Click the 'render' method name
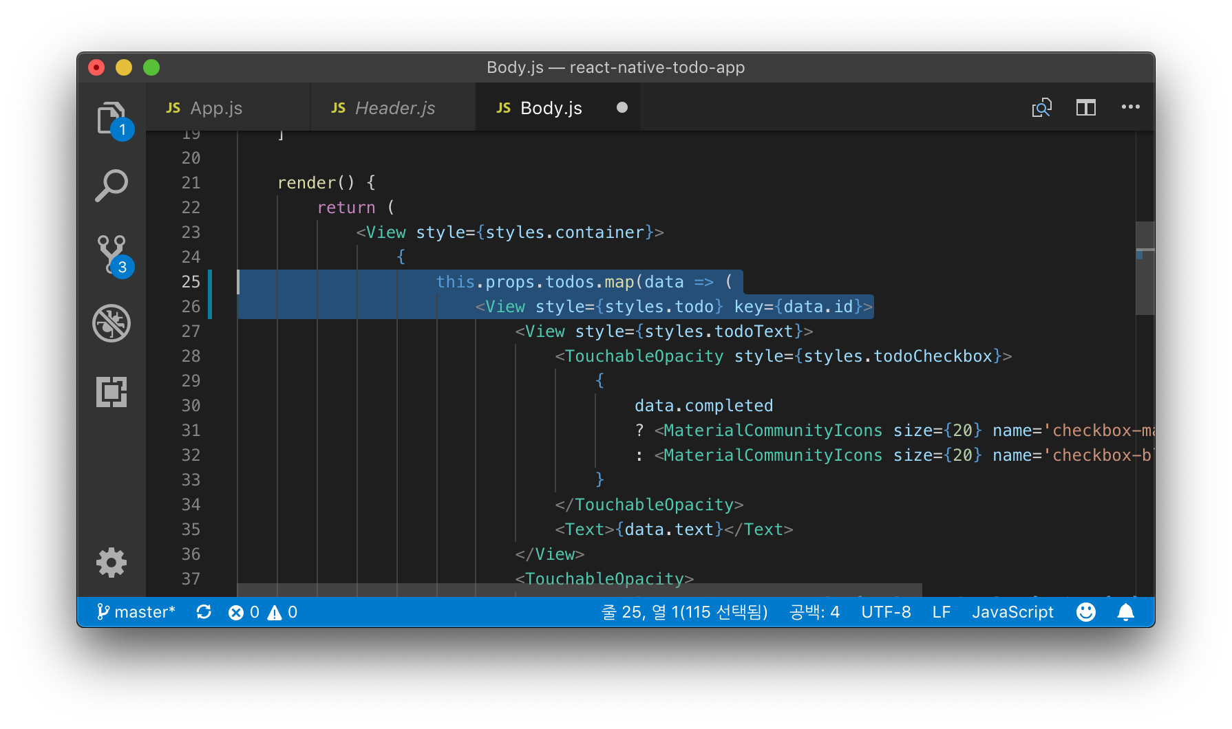The height and width of the screenshot is (729, 1232). pyautogui.click(x=306, y=183)
